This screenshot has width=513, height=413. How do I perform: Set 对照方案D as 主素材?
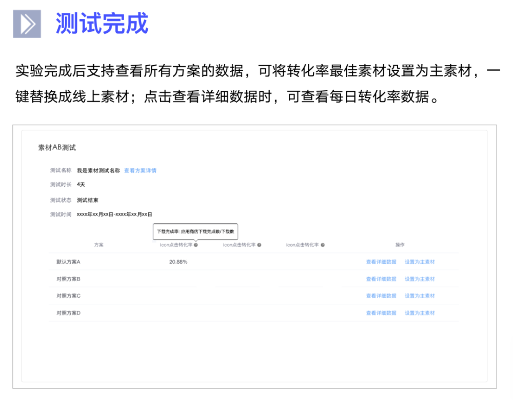pyautogui.click(x=420, y=313)
